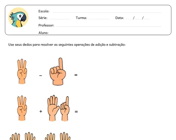
Task: Click the three-finger hand in addition row
Action: [22, 108]
